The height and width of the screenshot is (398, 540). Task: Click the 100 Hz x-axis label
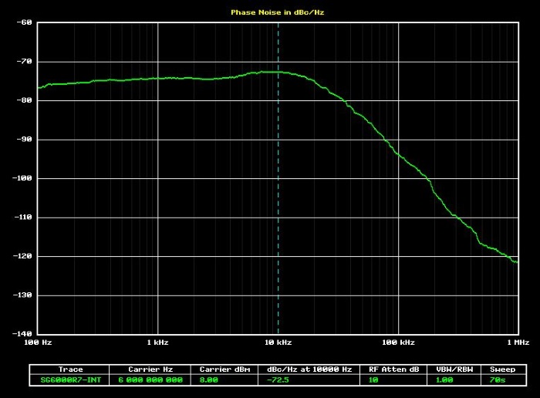[x=38, y=342]
